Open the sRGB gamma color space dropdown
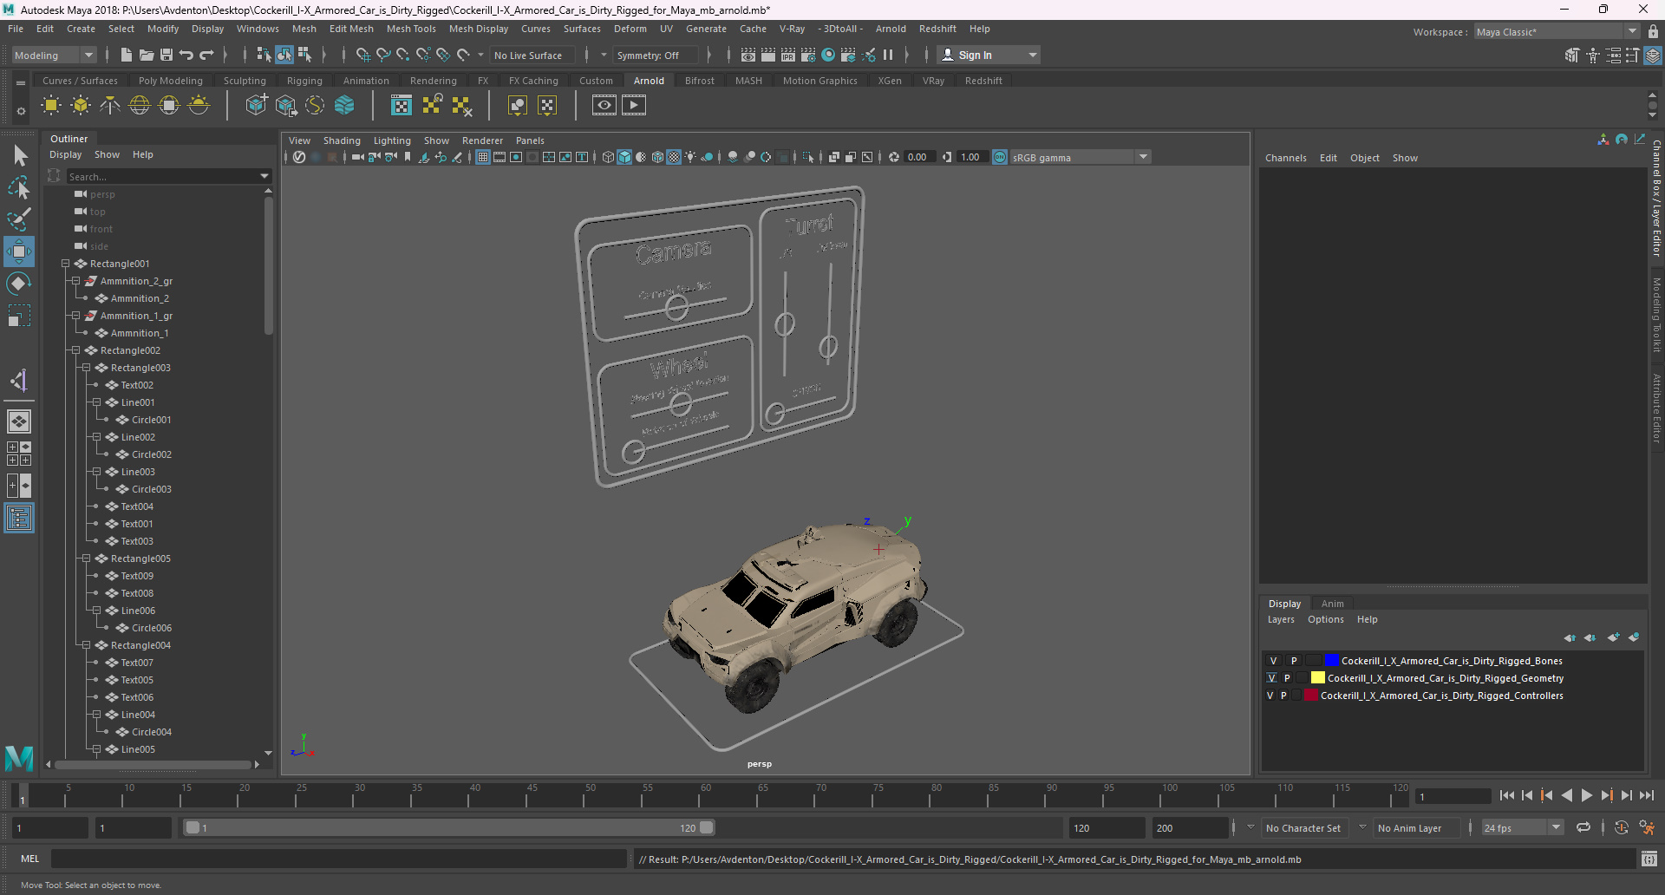 pos(1081,157)
